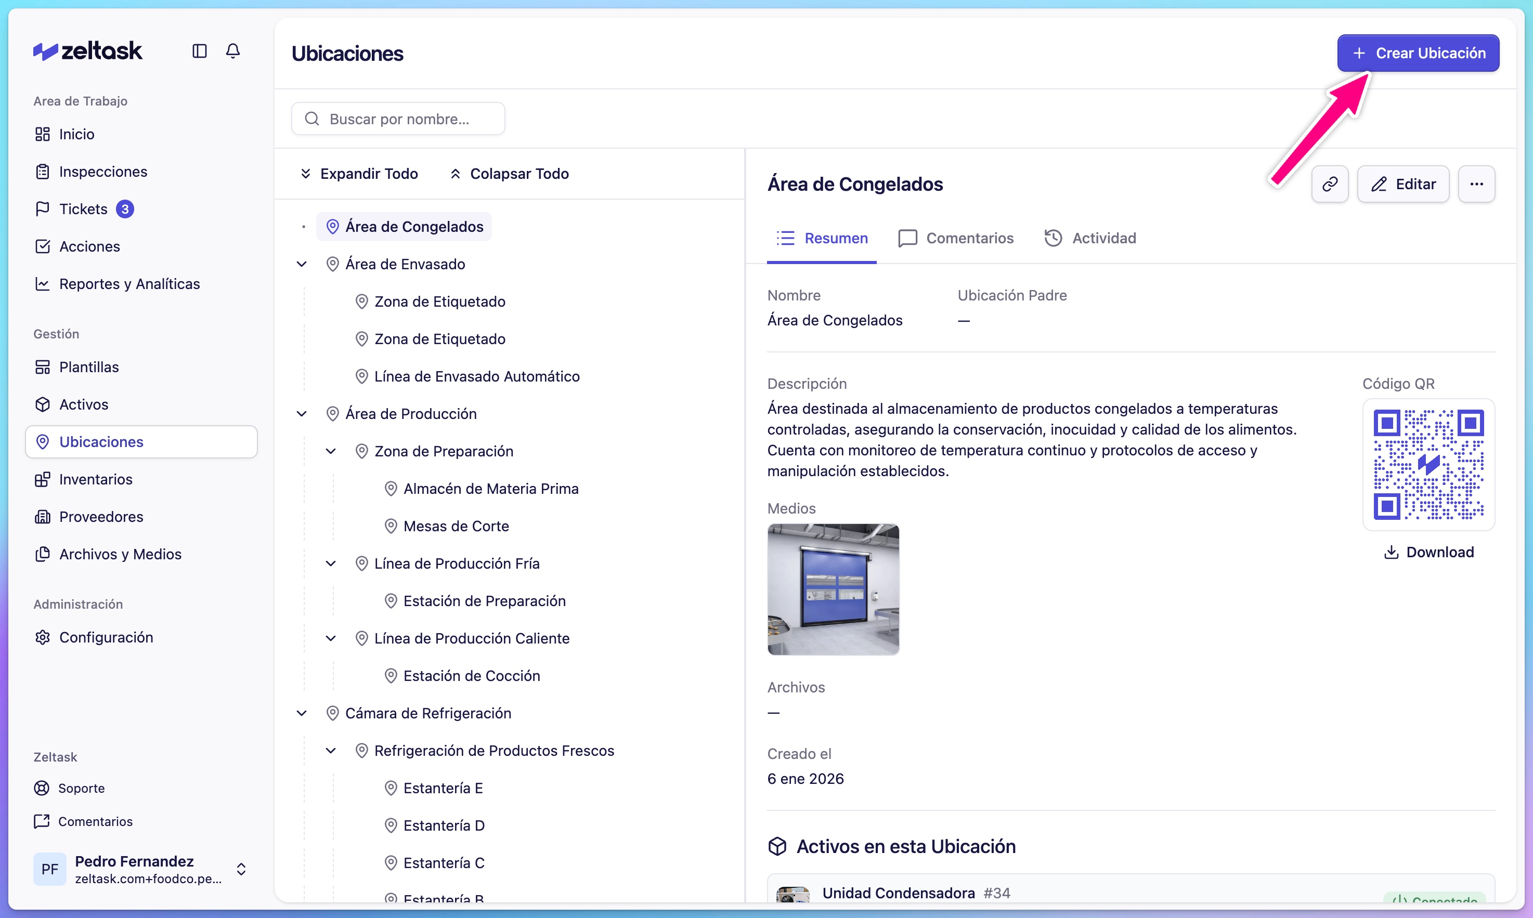This screenshot has height=918, width=1533.
Task: Collapse Cámara de Refrigeración node
Action: pyautogui.click(x=302, y=713)
